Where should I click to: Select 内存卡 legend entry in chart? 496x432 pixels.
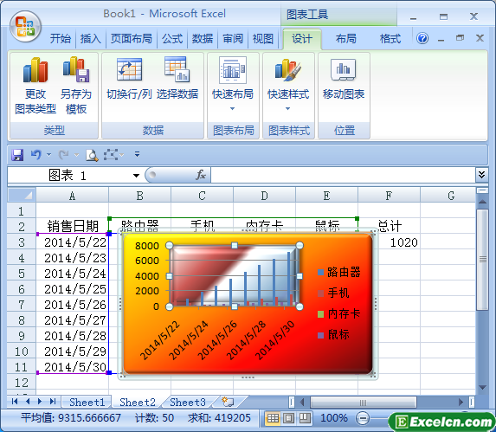pyautogui.click(x=338, y=313)
